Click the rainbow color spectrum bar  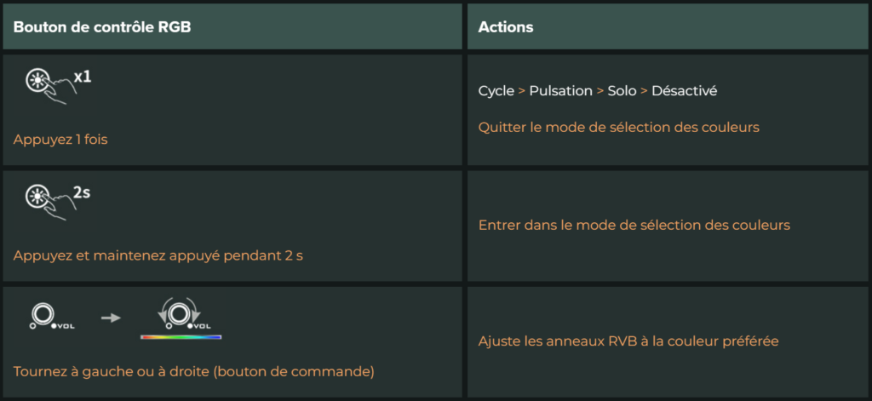point(181,337)
